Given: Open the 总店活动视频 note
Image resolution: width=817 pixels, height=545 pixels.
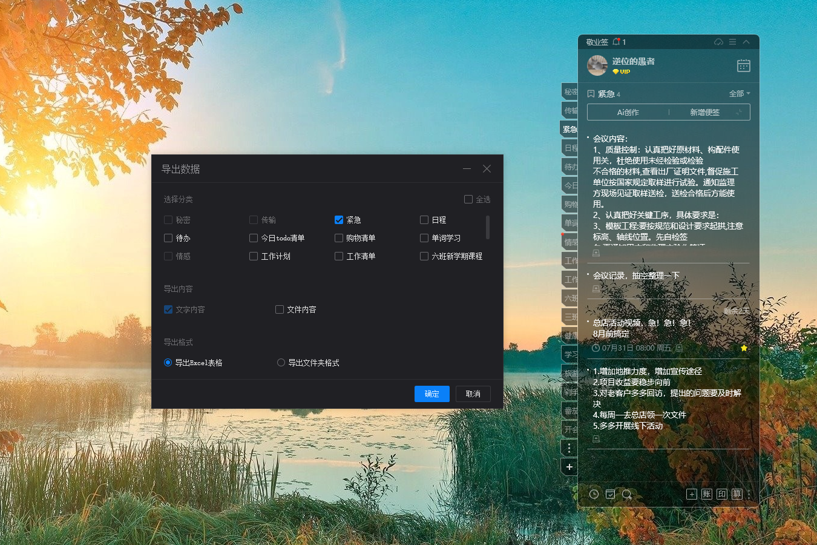Looking at the screenshot, I should click(641, 328).
